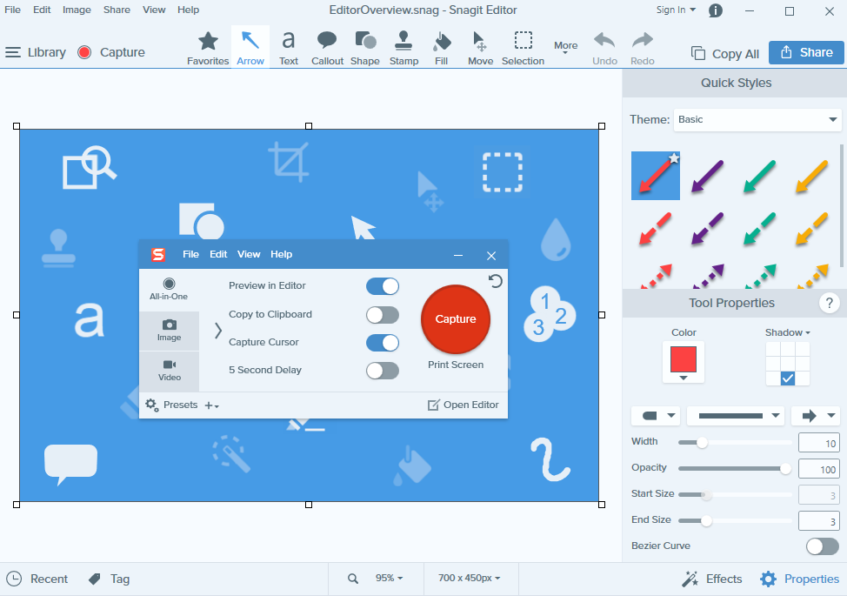The width and height of the screenshot is (847, 596).
Task: Open the Tag panel
Action: pos(109,579)
